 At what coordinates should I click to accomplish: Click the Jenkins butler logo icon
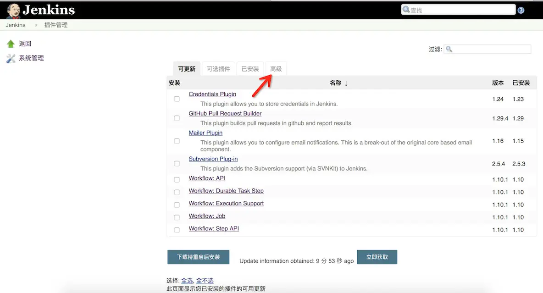click(x=13, y=11)
